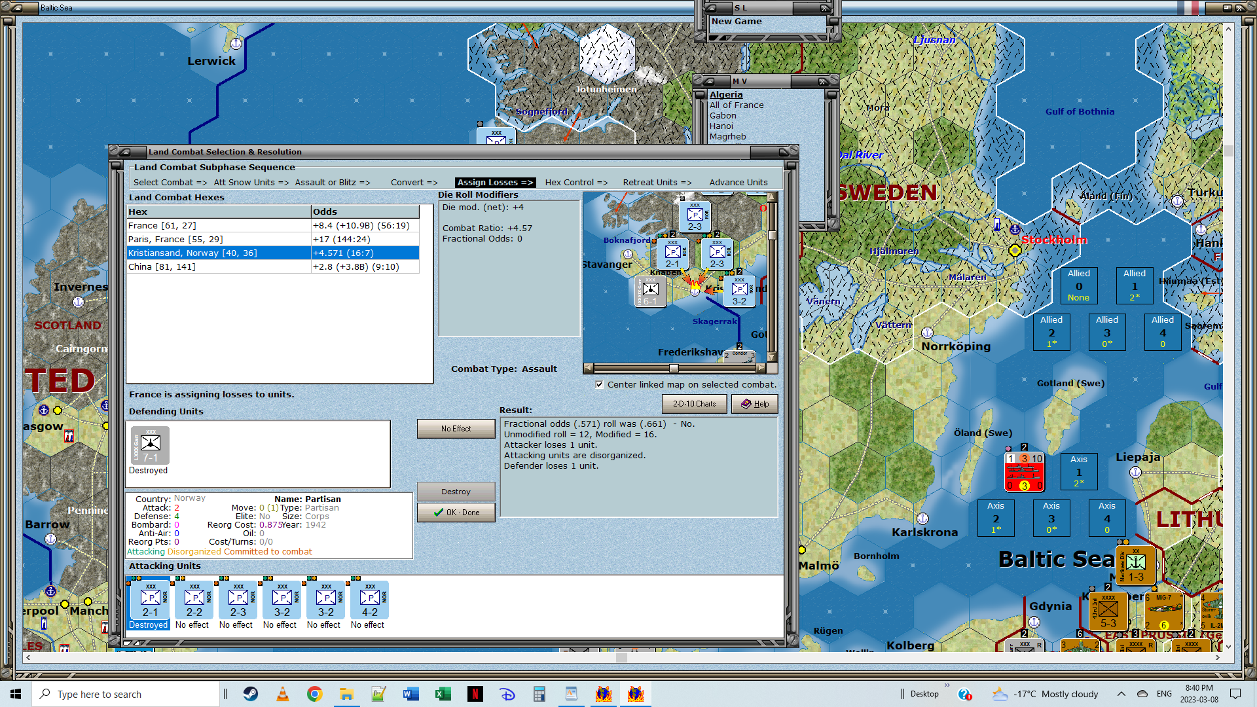Viewport: 1257px width, 707px height.
Task: Open Google Chrome from taskbar
Action: pos(315,694)
